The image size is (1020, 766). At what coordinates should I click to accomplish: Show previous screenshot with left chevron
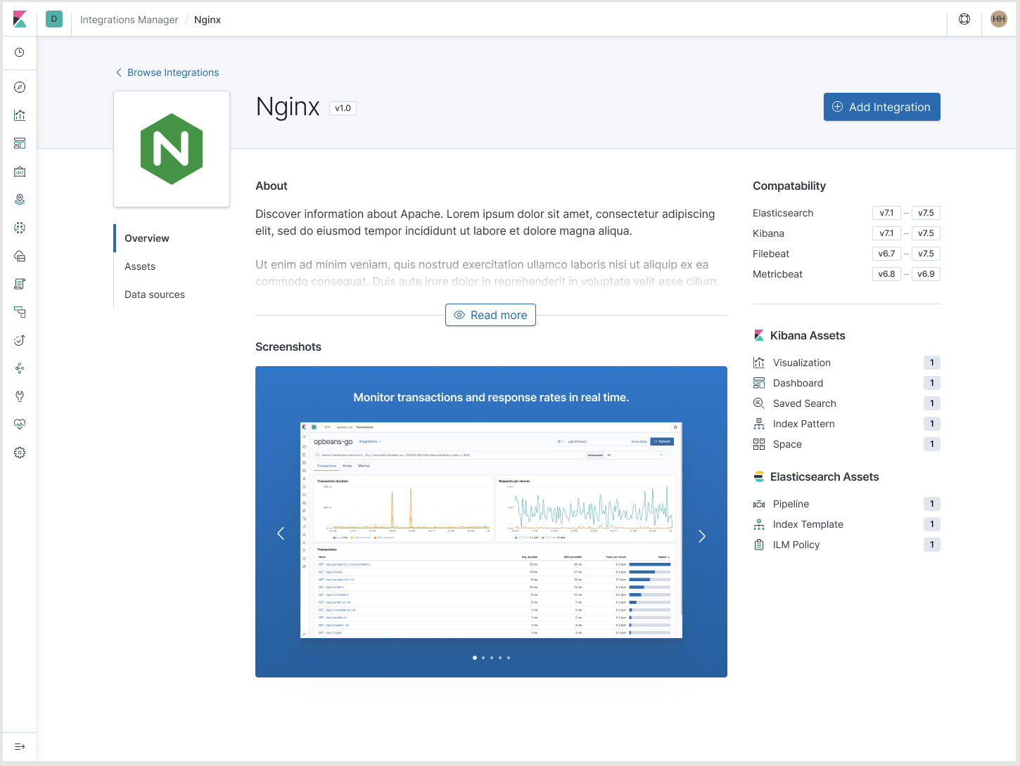pyautogui.click(x=281, y=533)
